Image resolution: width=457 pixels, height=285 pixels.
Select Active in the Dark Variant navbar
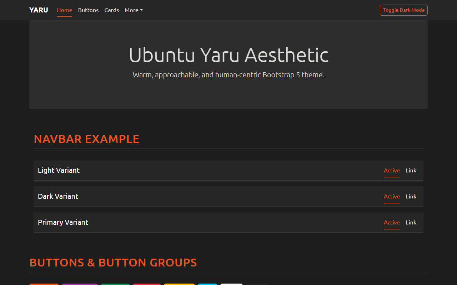392,197
